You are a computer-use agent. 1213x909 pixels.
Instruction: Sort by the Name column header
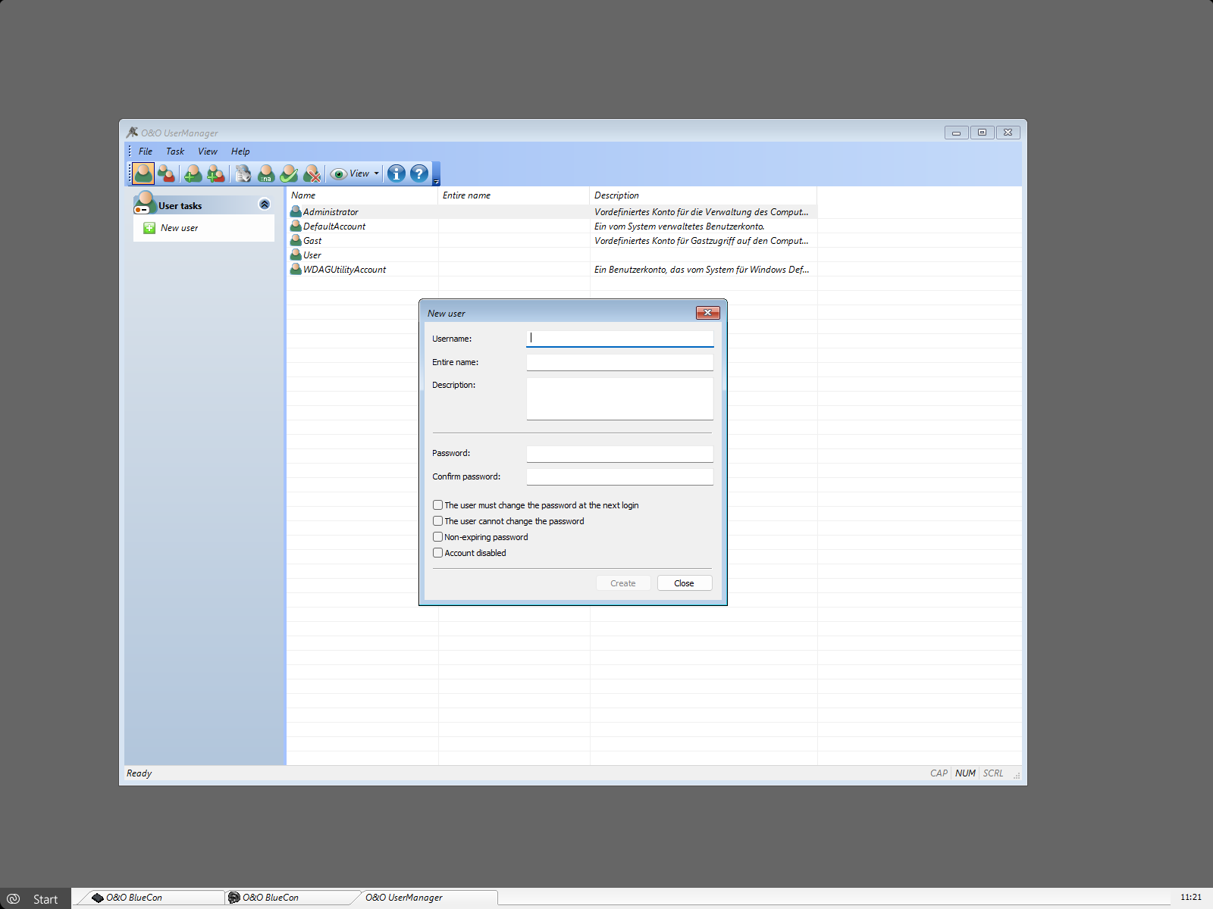pos(362,195)
